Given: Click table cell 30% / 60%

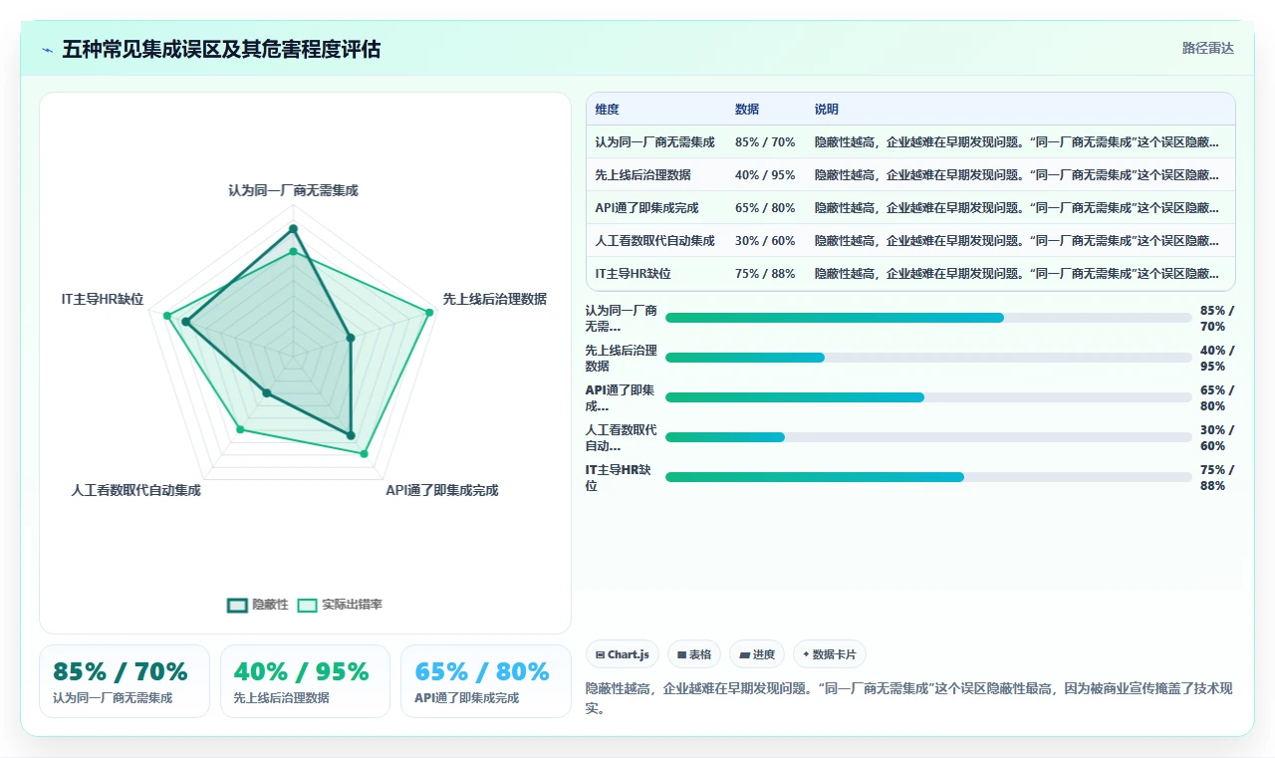Looking at the screenshot, I should 765,241.
